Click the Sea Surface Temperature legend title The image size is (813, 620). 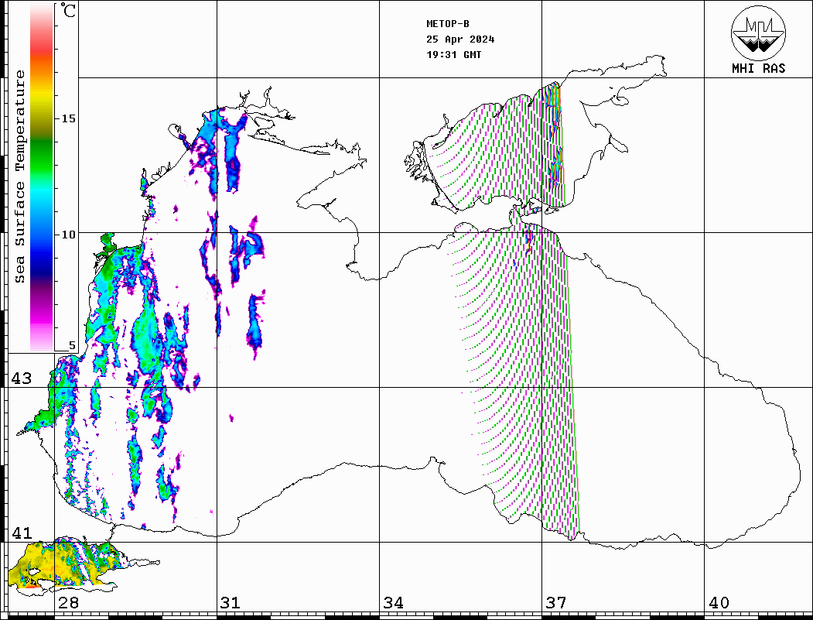(20, 176)
